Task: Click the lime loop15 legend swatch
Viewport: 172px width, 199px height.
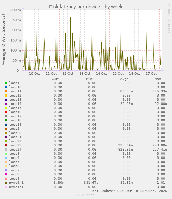Action: 6,108
